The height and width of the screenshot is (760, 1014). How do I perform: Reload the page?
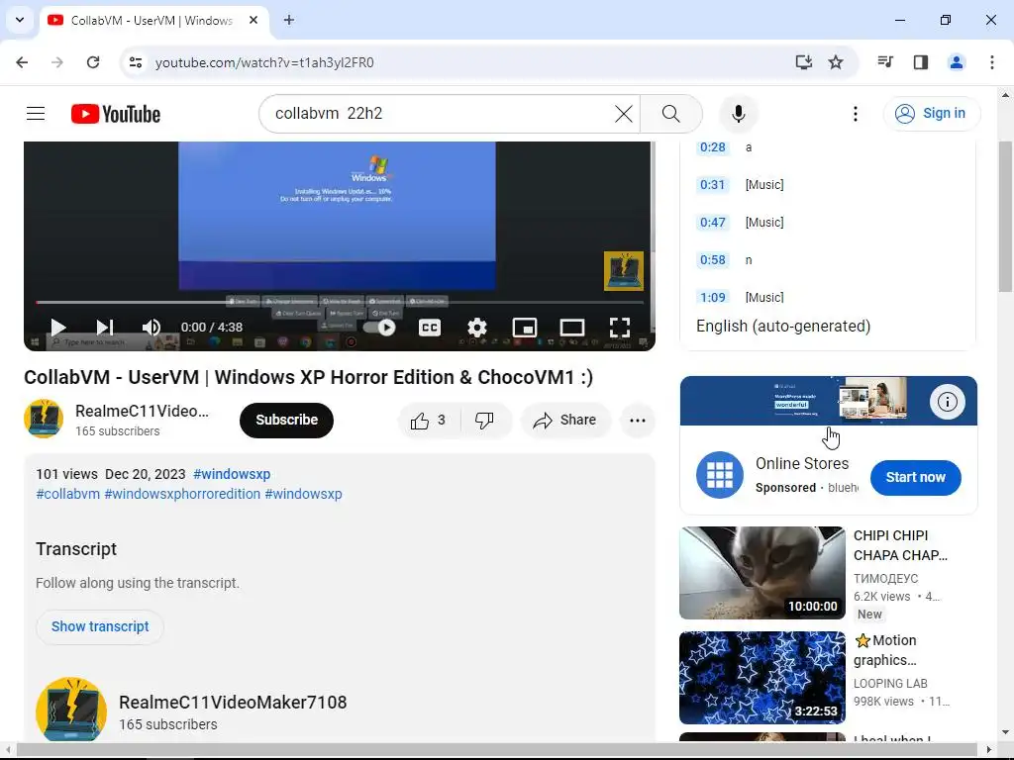[93, 62]
